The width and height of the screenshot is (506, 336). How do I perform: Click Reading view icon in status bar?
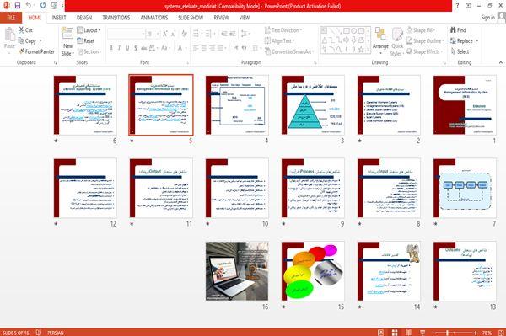[408, 333]
